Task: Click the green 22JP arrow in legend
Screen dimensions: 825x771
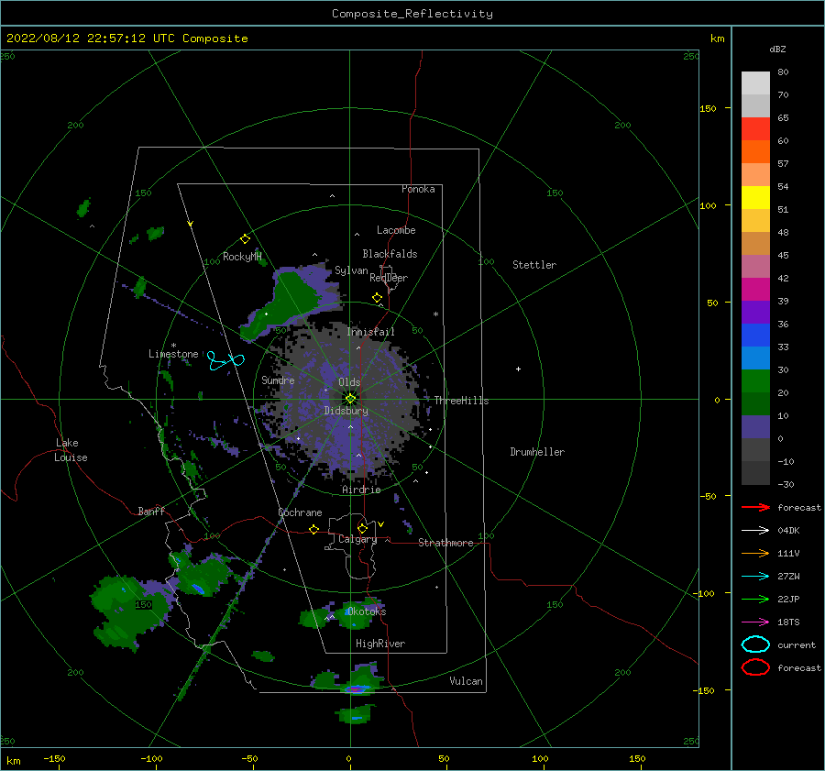Action: click(755, 599)
